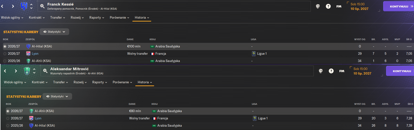Click Ligue 1 logo in Mitrović table

pyautogui.click(x=255, y=118)
